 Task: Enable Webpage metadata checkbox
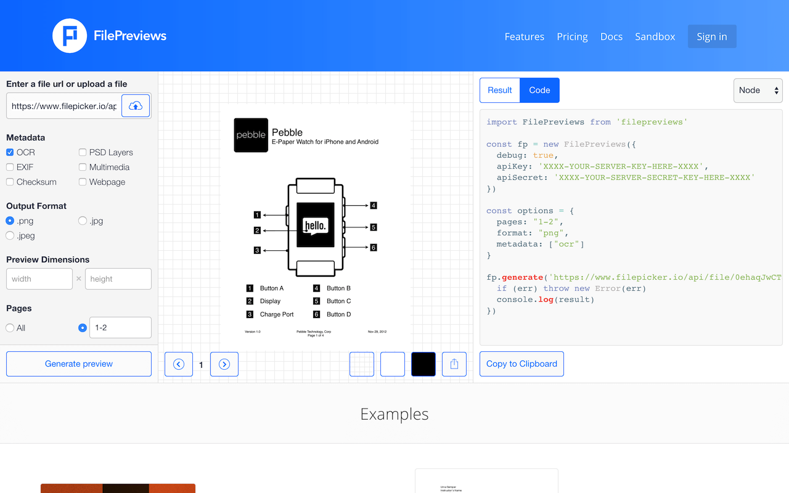point(83,182)
